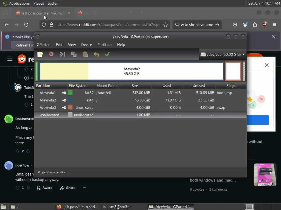Click the linux-swap red color swatch
281x210 pixels.
tap(70, 107)
